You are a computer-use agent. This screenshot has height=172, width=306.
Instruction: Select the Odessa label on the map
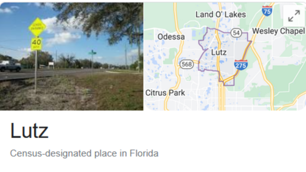click(171, 37)
